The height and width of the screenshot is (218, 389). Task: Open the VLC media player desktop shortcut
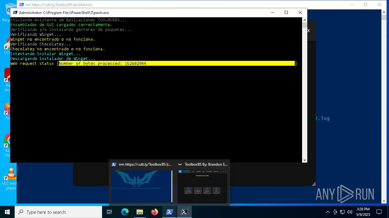pos(11,178)
